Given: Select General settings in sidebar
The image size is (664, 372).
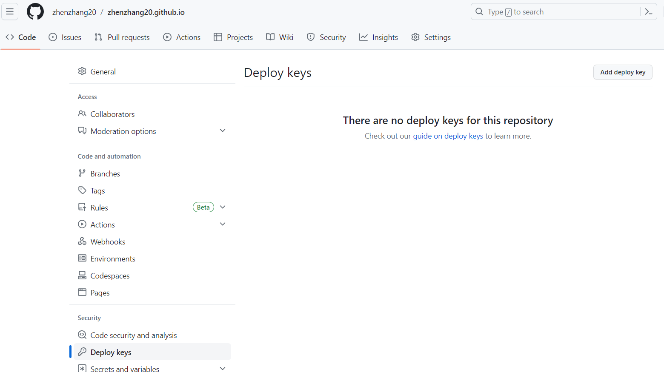Looking at the screenshot, I should click(152, 71).
